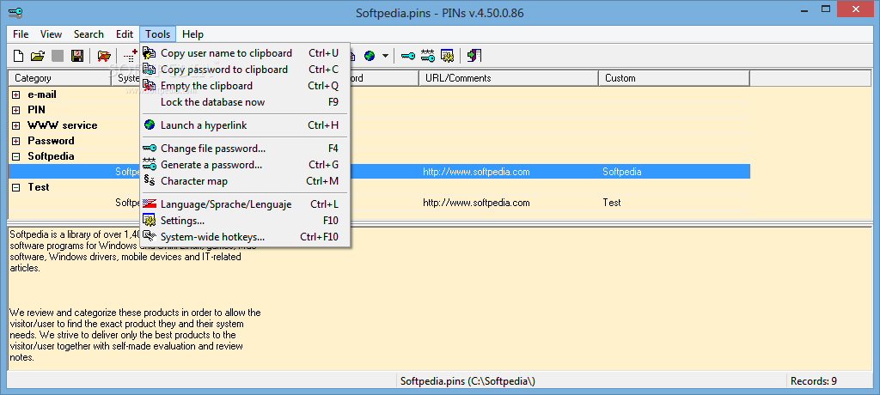Select the PIN category label
880x395 pixels.
[36, 109]
